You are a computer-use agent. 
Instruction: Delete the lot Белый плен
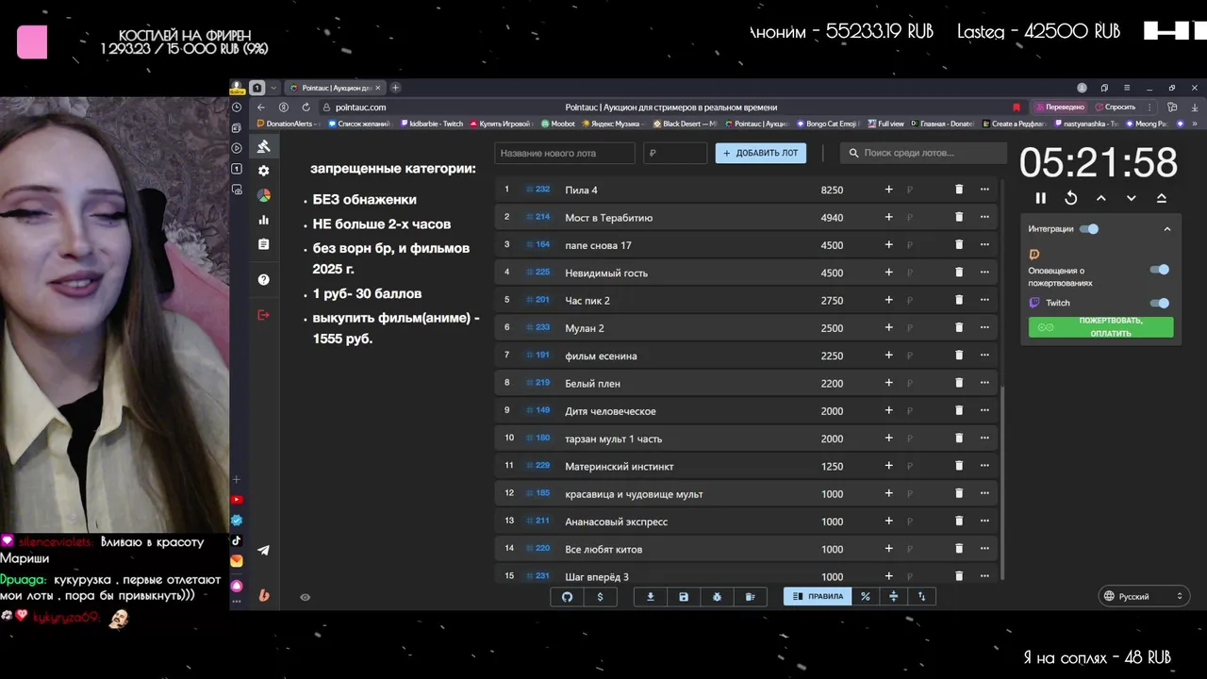[x=959, y=383]
